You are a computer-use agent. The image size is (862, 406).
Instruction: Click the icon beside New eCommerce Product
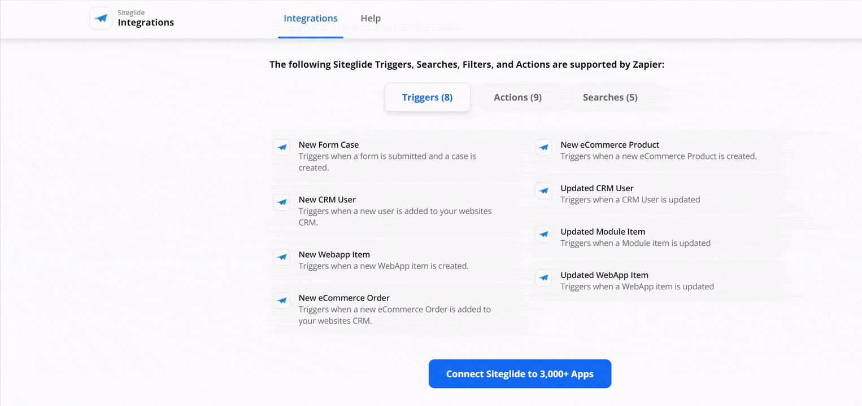click(543, 147)
